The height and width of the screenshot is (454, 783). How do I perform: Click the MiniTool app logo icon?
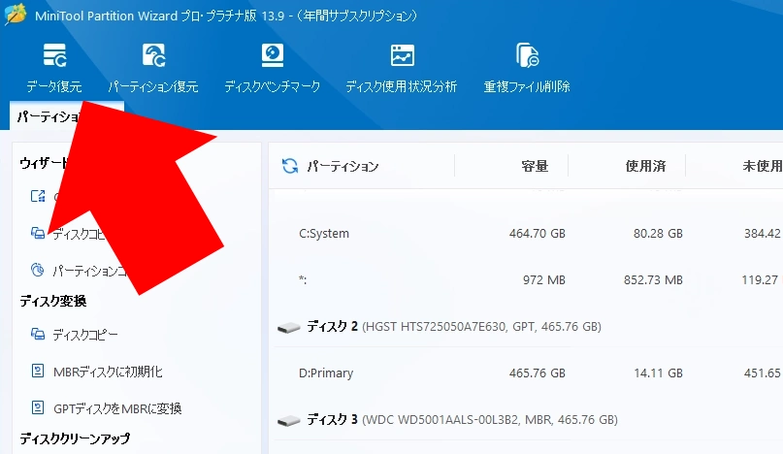tap(16, 14)
